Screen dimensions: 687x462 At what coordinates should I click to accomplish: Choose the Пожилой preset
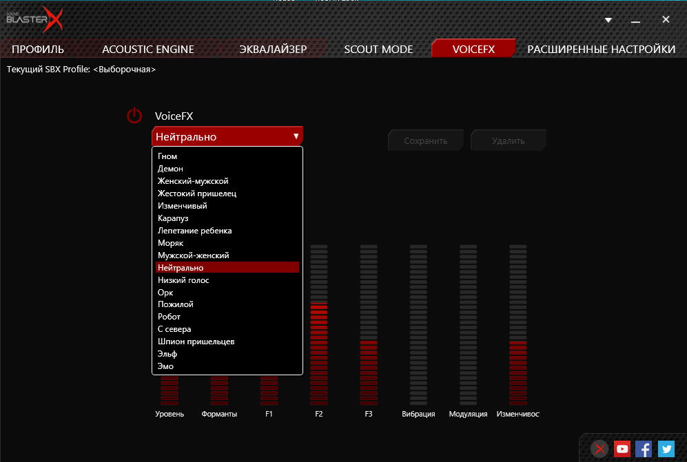pos(227,304)
